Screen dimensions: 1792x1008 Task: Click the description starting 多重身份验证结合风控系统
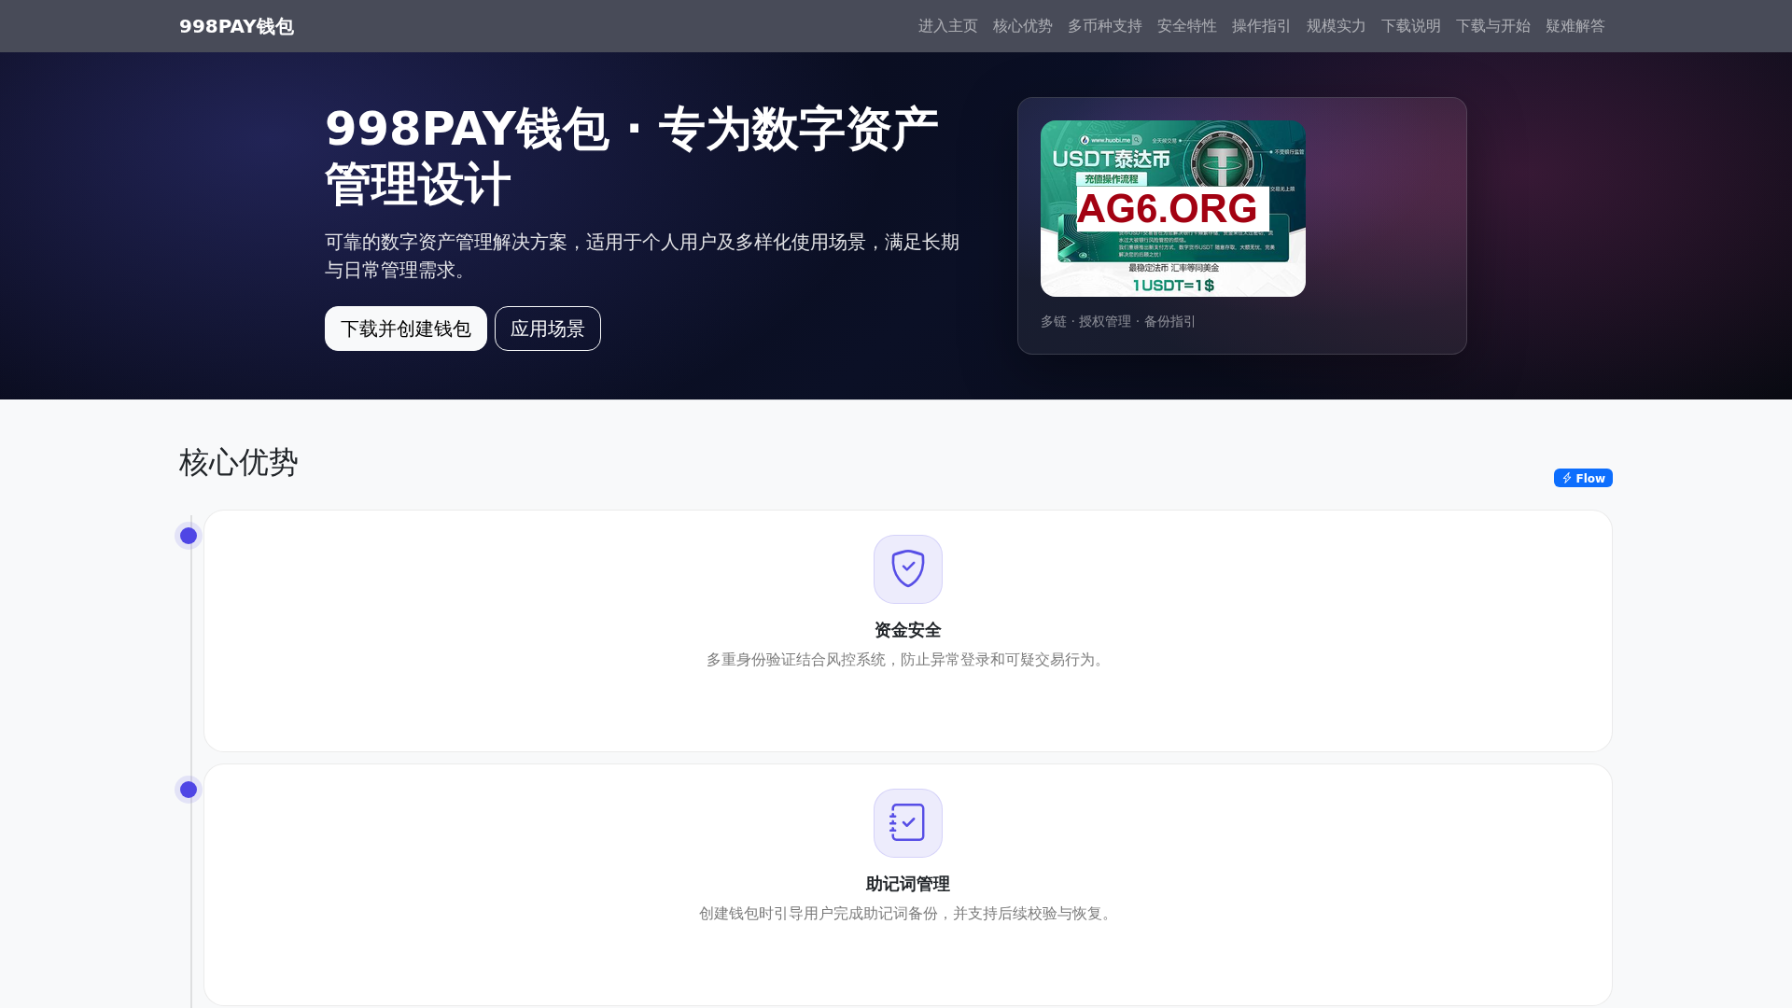click(908, 660)
